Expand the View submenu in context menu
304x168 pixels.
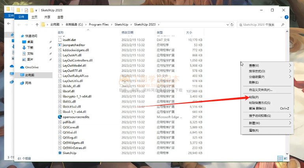pos(290,65)
